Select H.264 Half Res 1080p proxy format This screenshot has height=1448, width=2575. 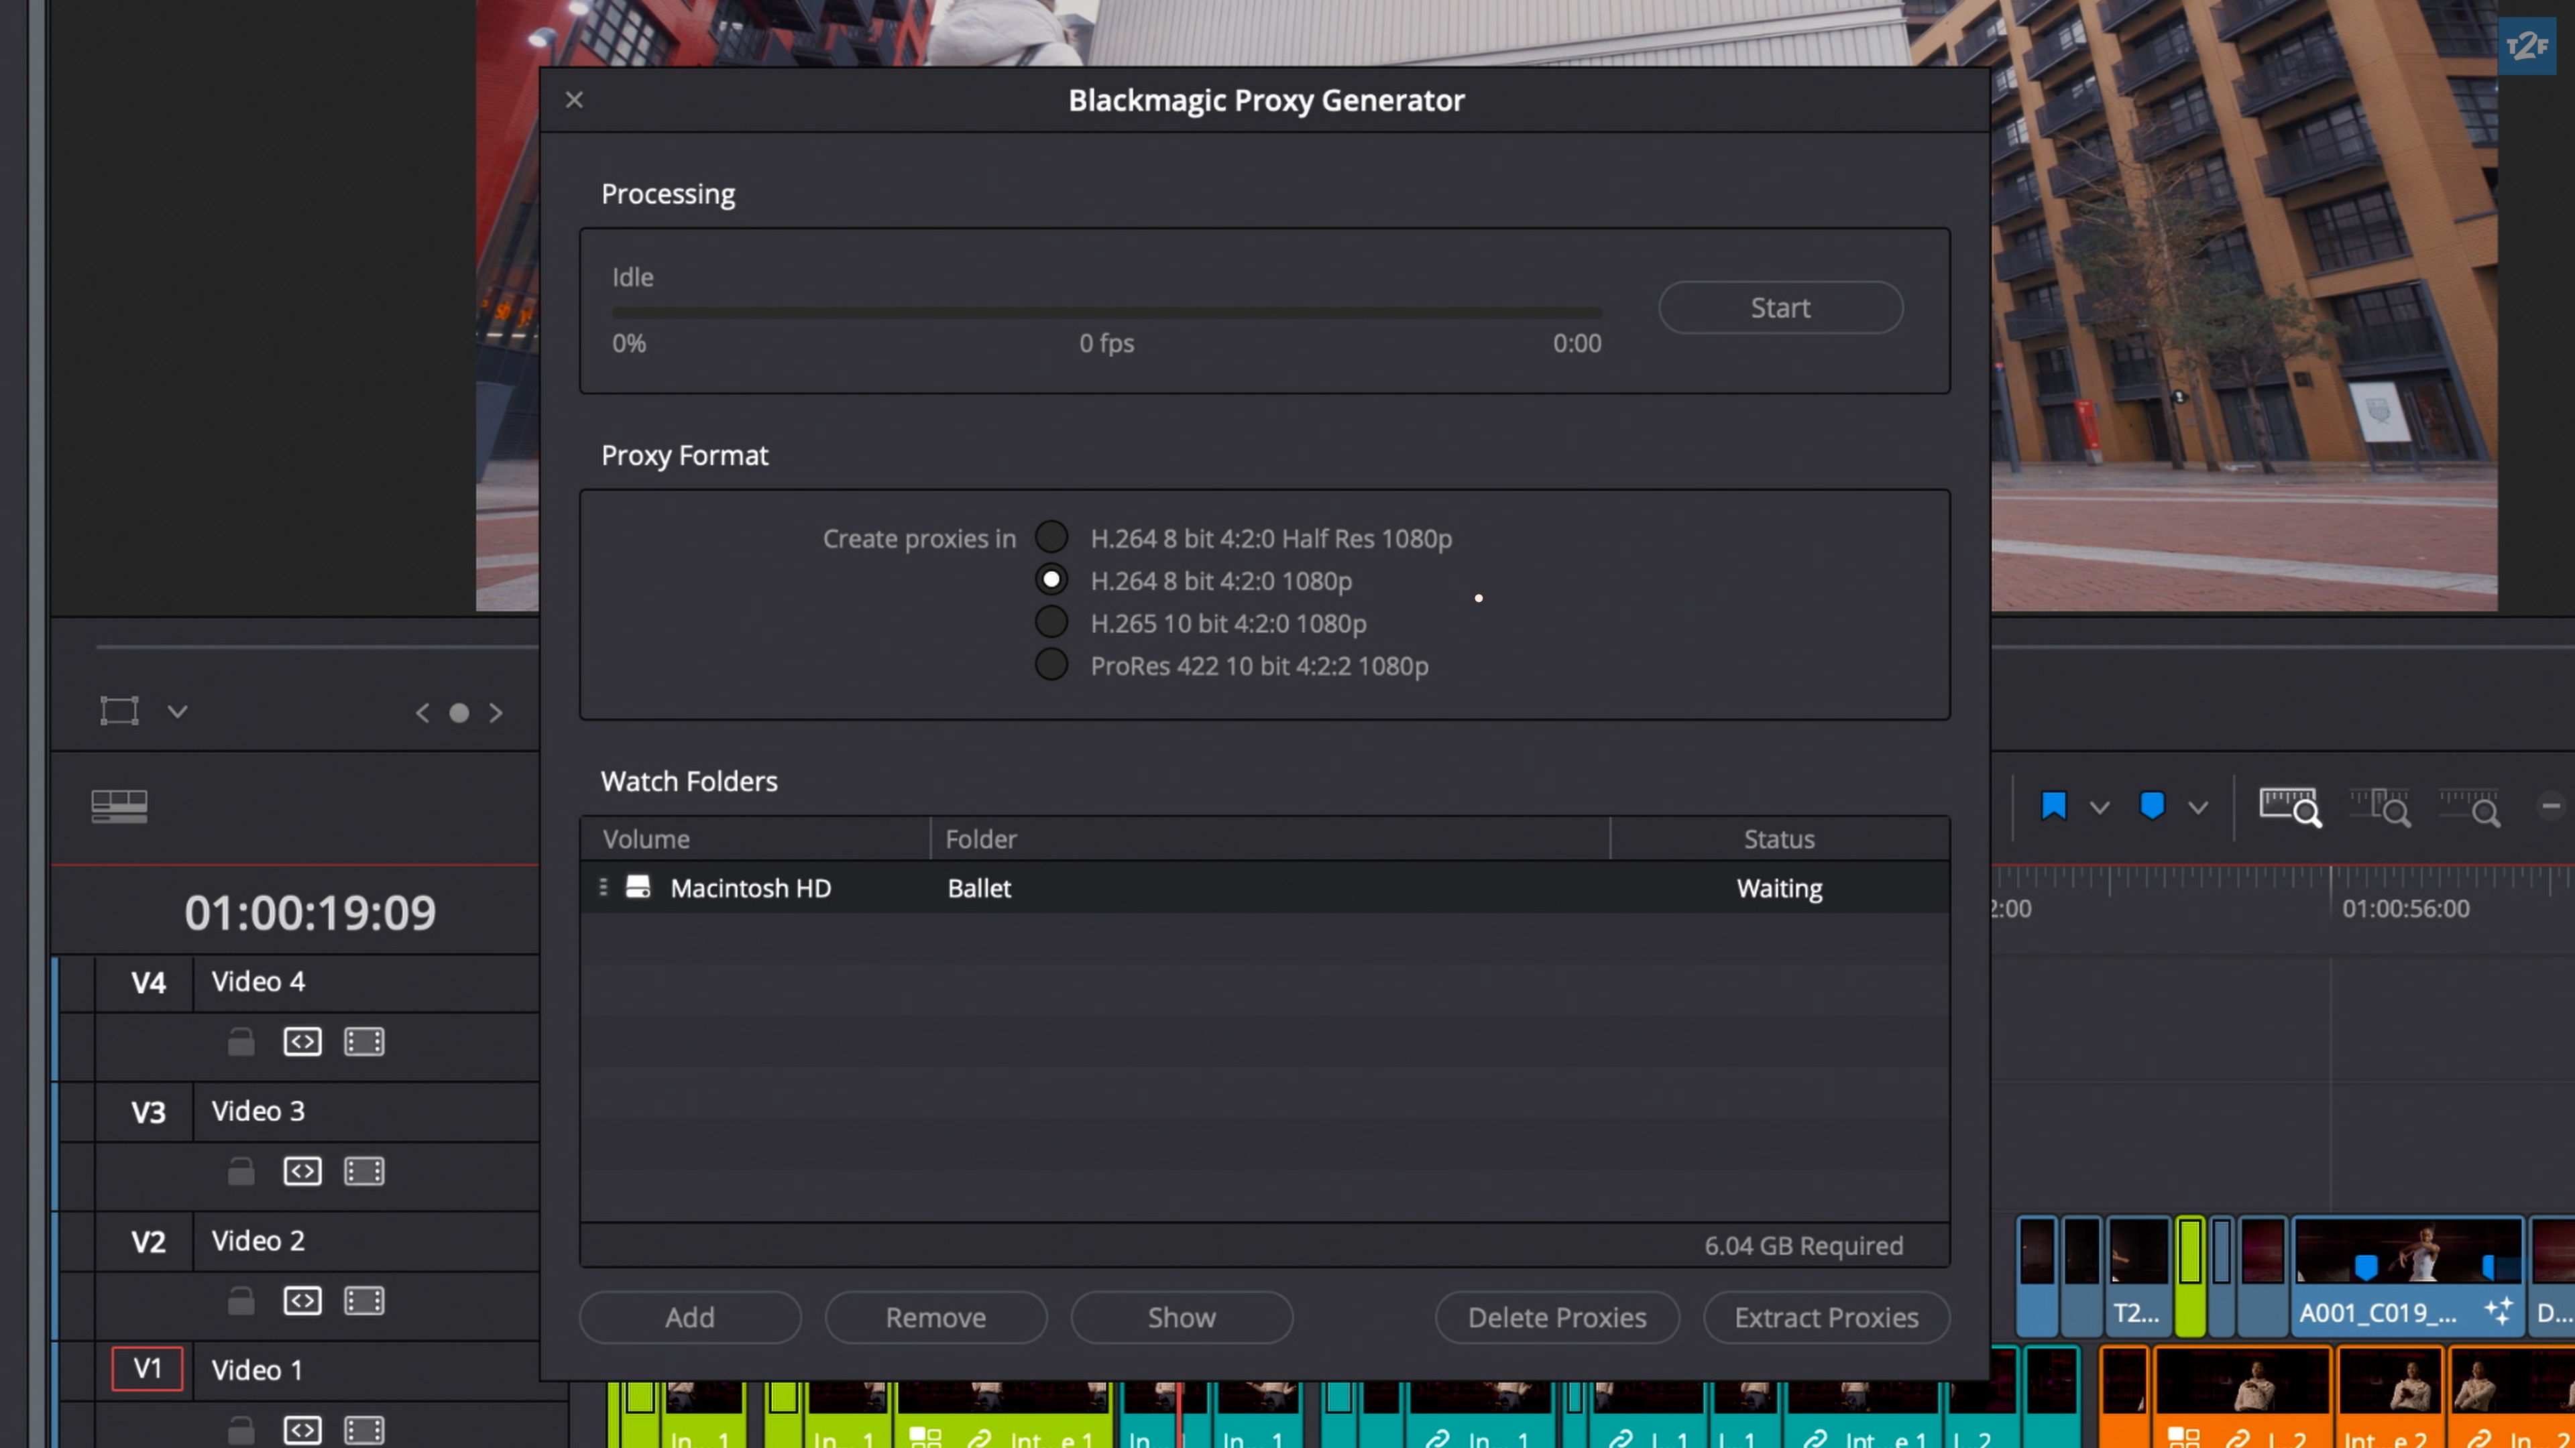click(x=1051, y=538)
